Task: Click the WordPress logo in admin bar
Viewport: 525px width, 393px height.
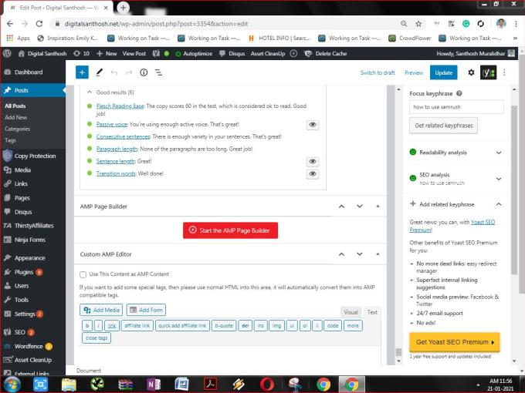Action: (7, 53)
